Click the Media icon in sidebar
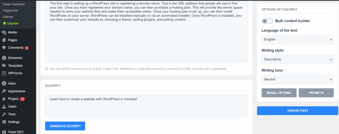339x134 pixels. (4, 33)
